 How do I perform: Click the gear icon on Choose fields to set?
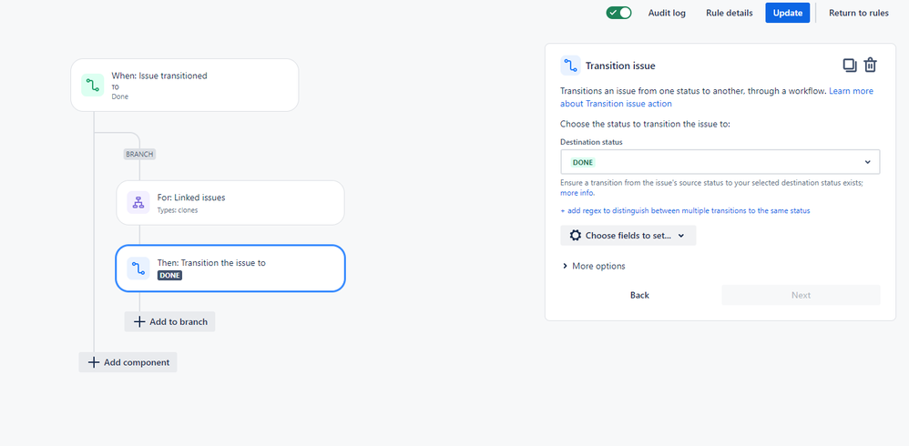click(575, 236)
